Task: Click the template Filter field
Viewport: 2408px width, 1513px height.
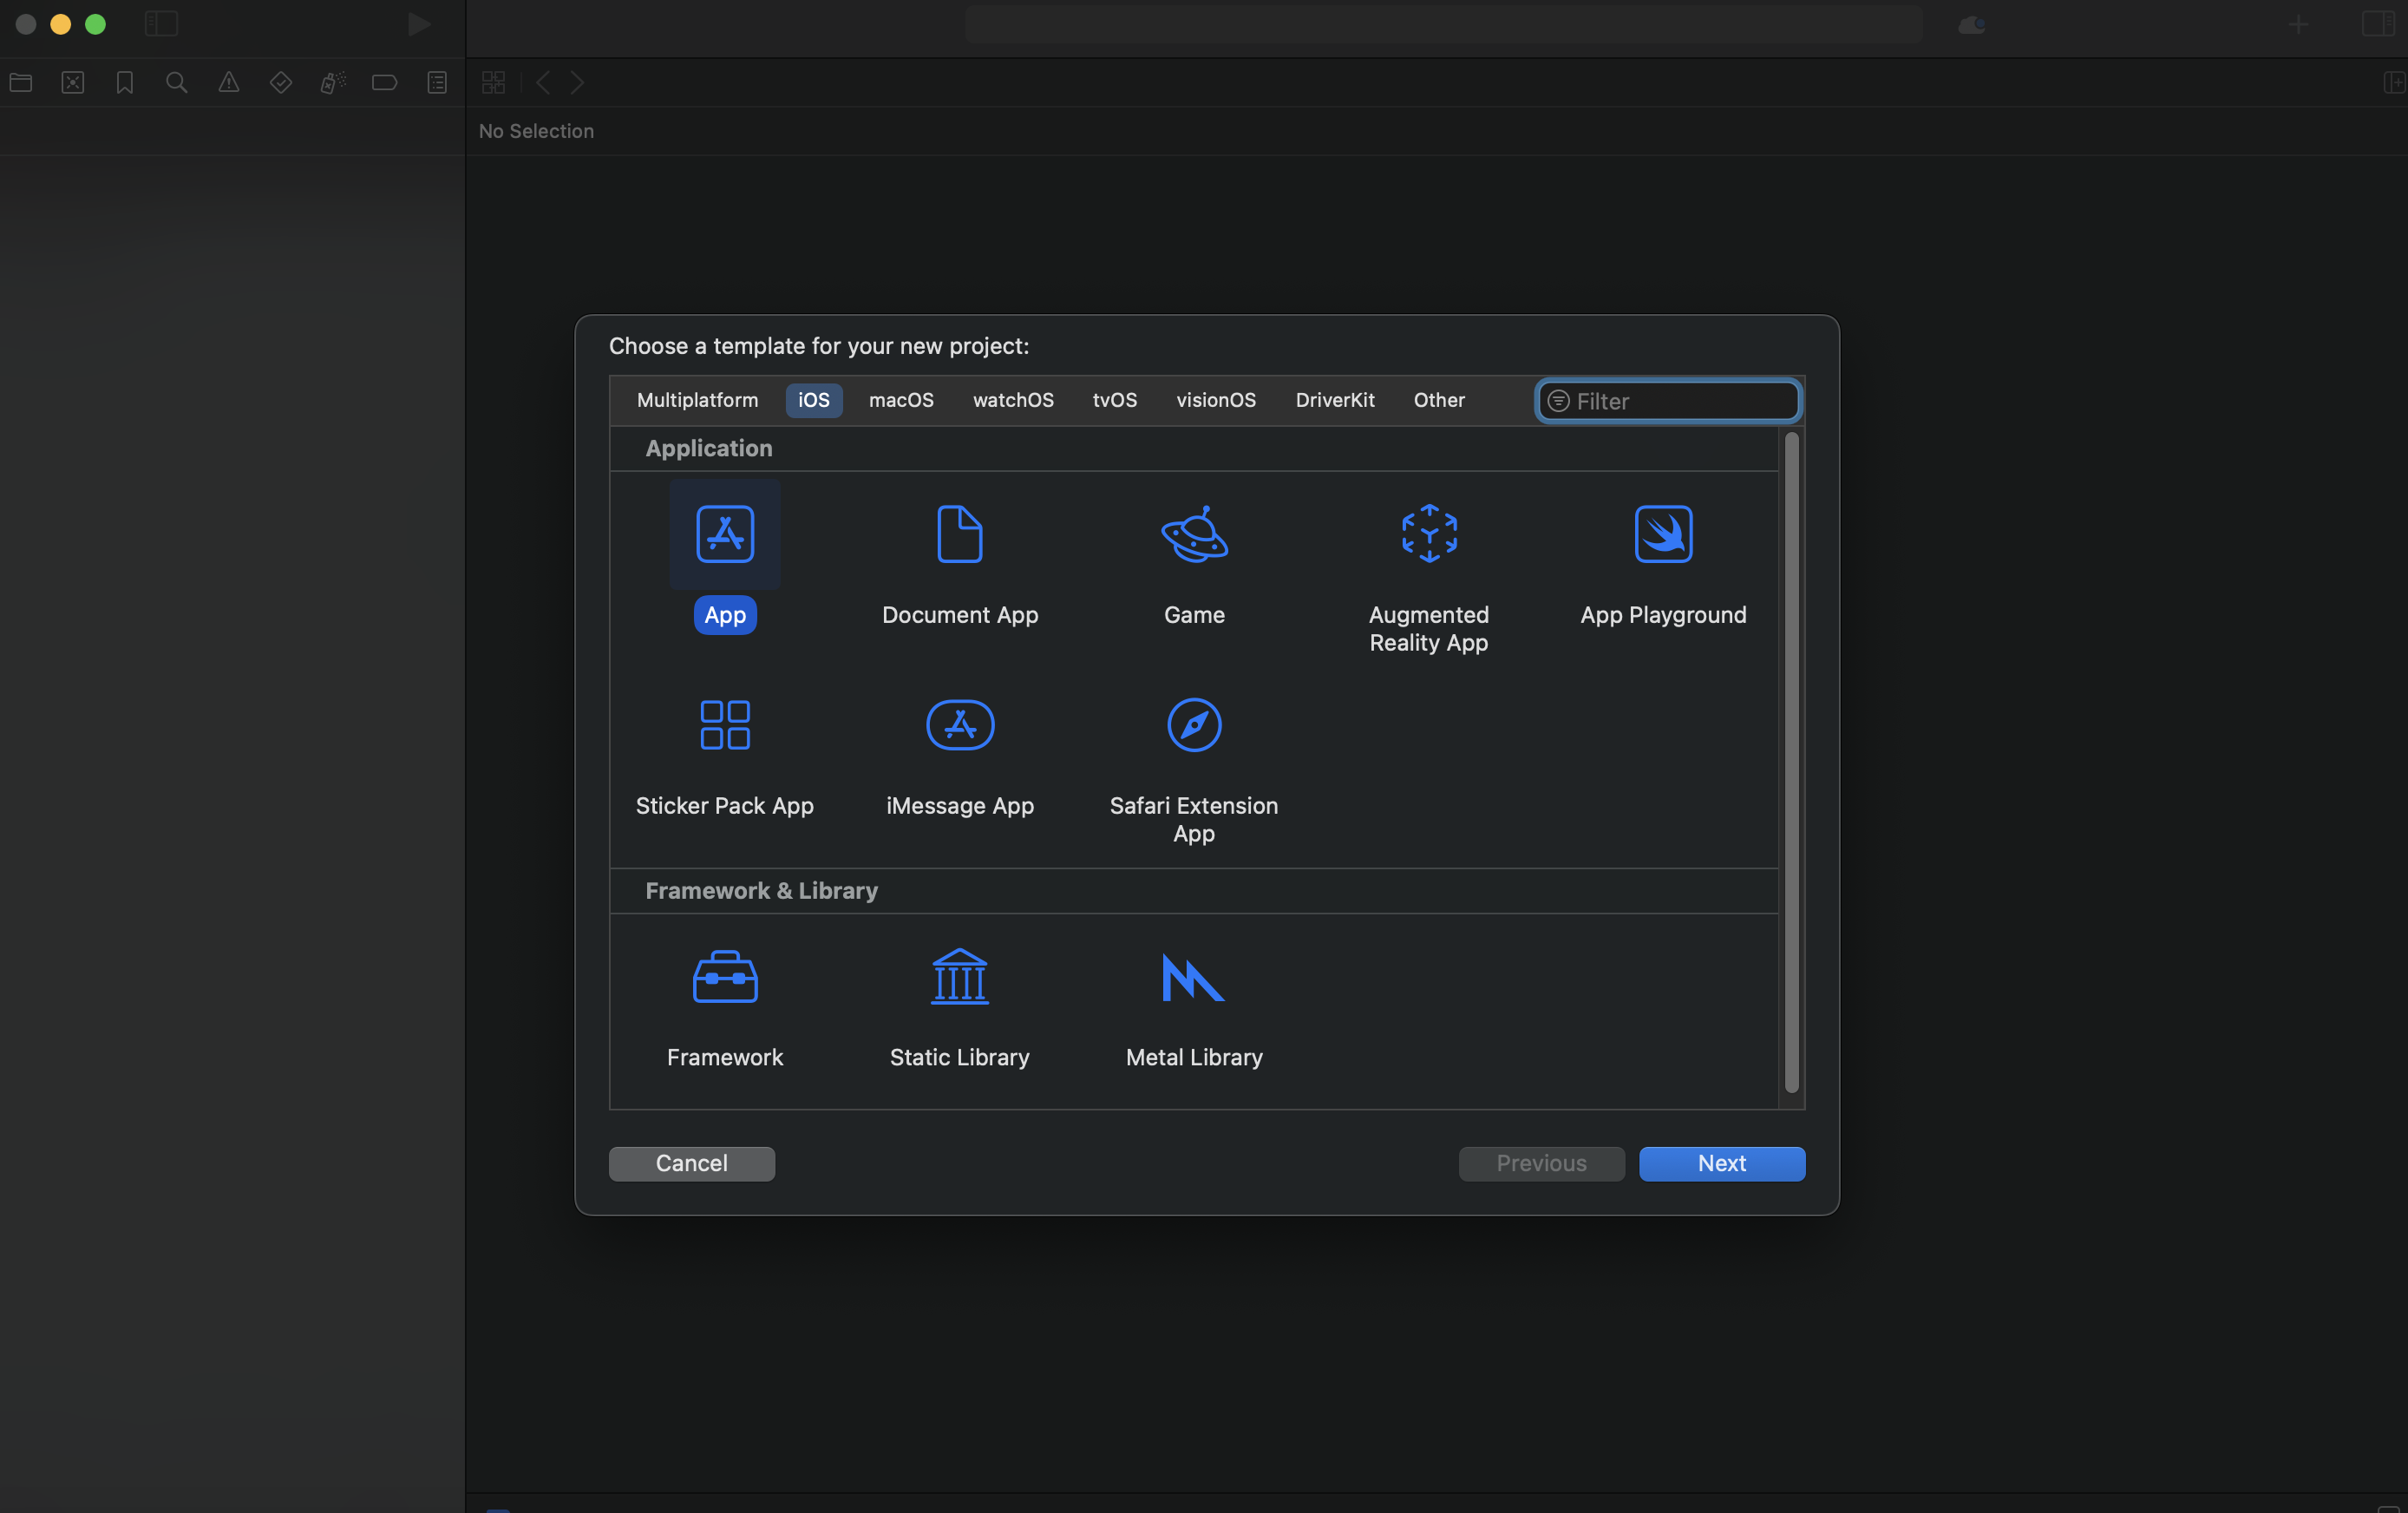Action: [x=1680, y=401]
